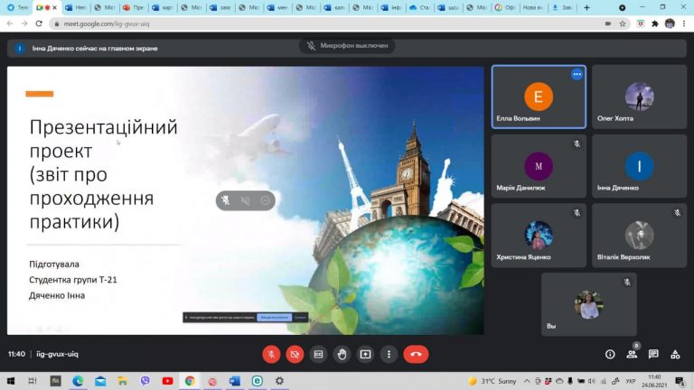Click the present screen icon
Viewport: 694px width, 390px height.
click(x=365, y=354)
